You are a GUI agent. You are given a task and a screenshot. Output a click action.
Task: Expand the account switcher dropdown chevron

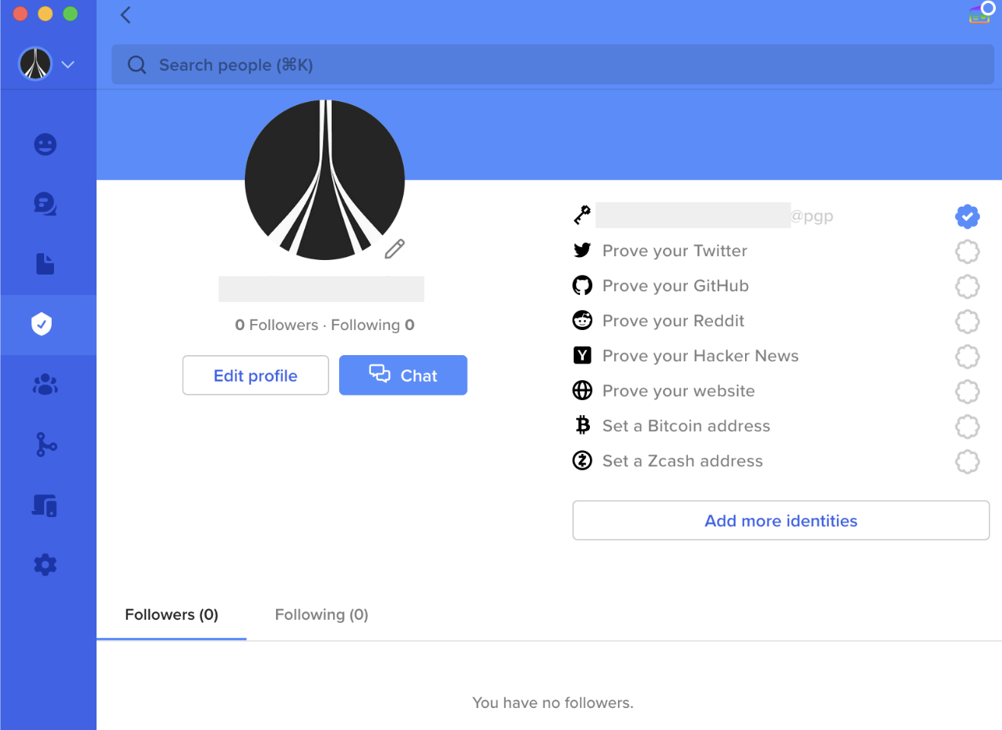(x=68, y=65)
